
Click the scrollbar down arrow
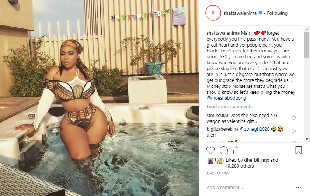tap(307, 139)
